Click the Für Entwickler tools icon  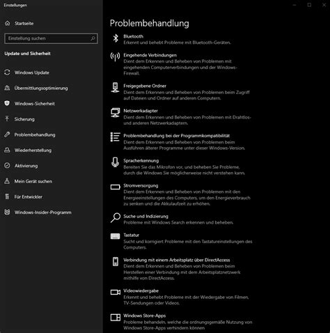[7, 196]
